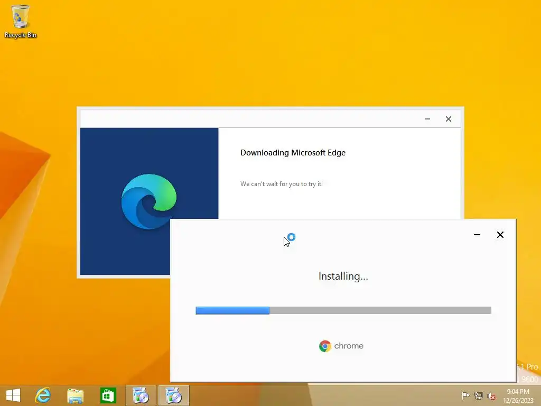Image resolution: width=541 pixels, height=406 pixels.
Task: Open the Recycle Bin desktop icon
Action: [21, 21]
